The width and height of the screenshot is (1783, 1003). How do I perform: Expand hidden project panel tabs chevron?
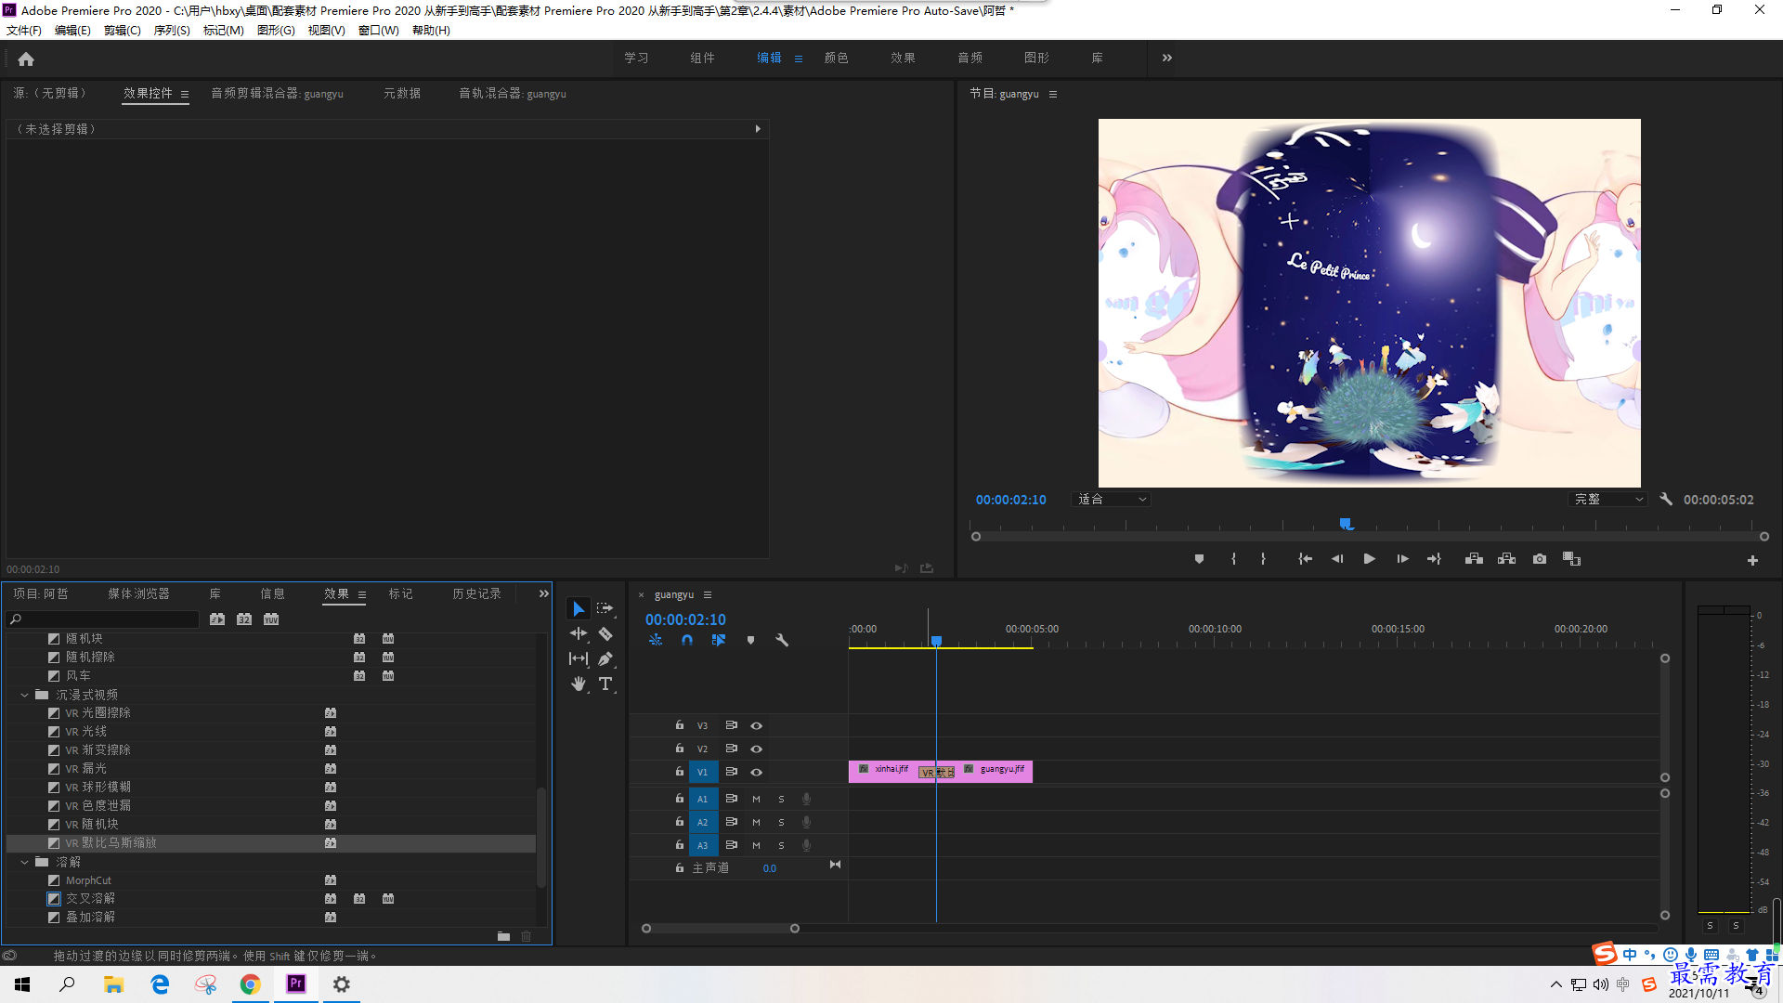(x=544, y=593)
